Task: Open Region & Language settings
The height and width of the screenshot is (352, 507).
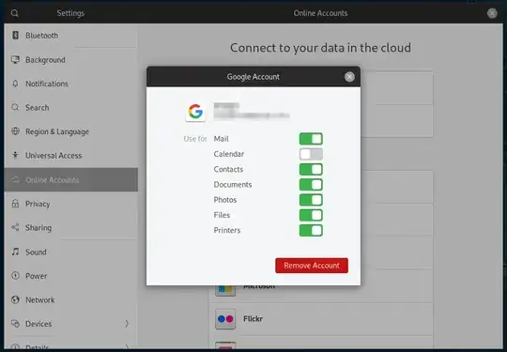Action: pos(71,131)
